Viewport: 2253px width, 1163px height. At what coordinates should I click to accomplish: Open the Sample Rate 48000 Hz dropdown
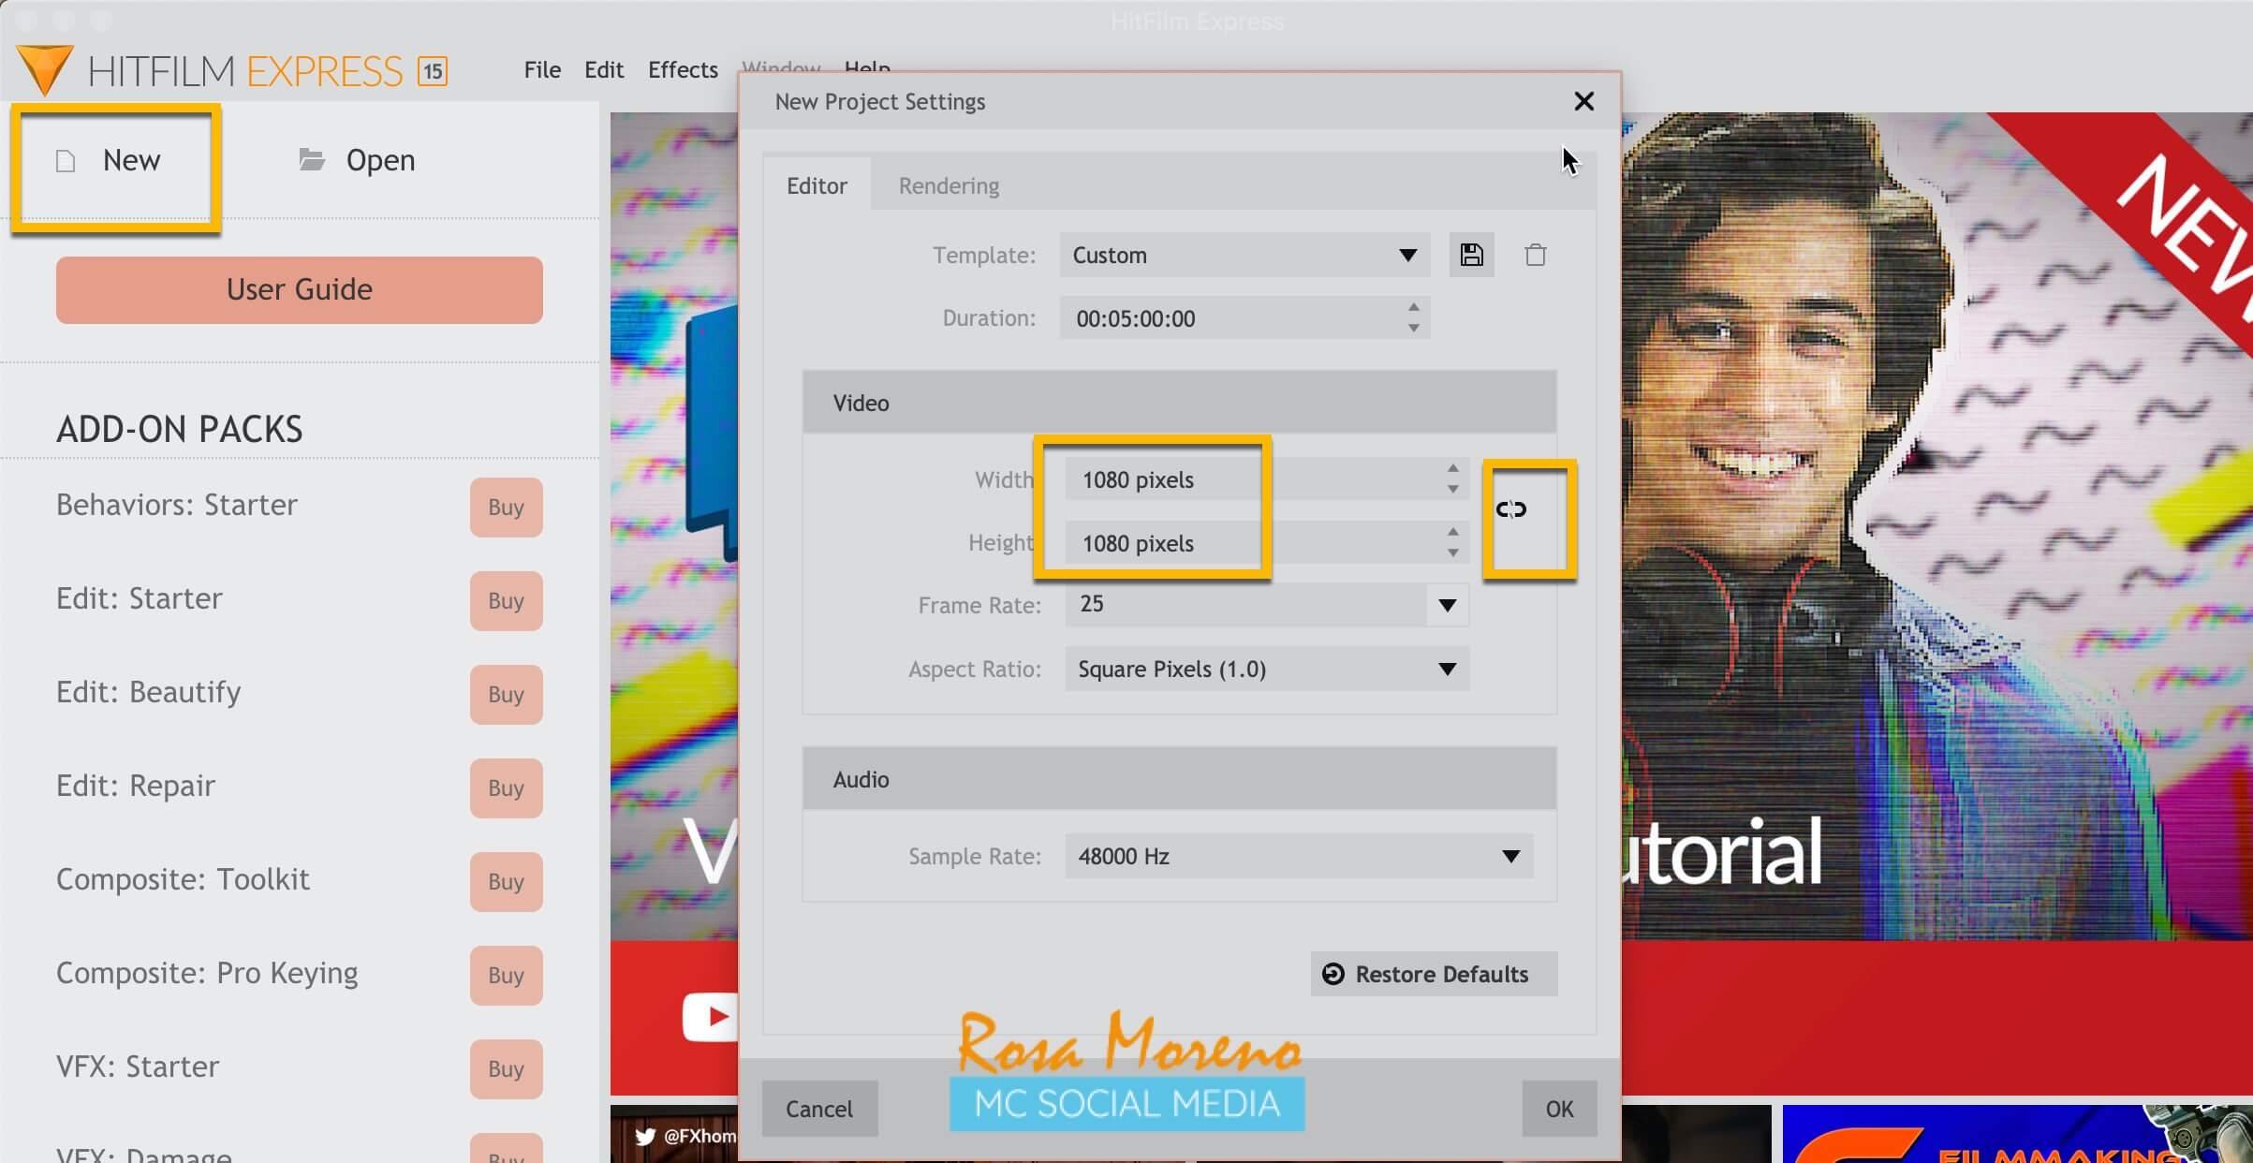(x=1298, y=857)
